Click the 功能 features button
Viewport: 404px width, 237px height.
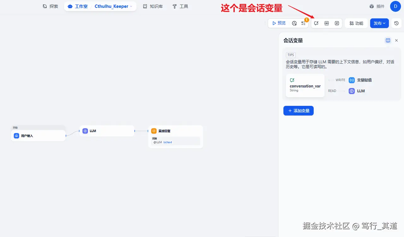(x=356, y=23)
